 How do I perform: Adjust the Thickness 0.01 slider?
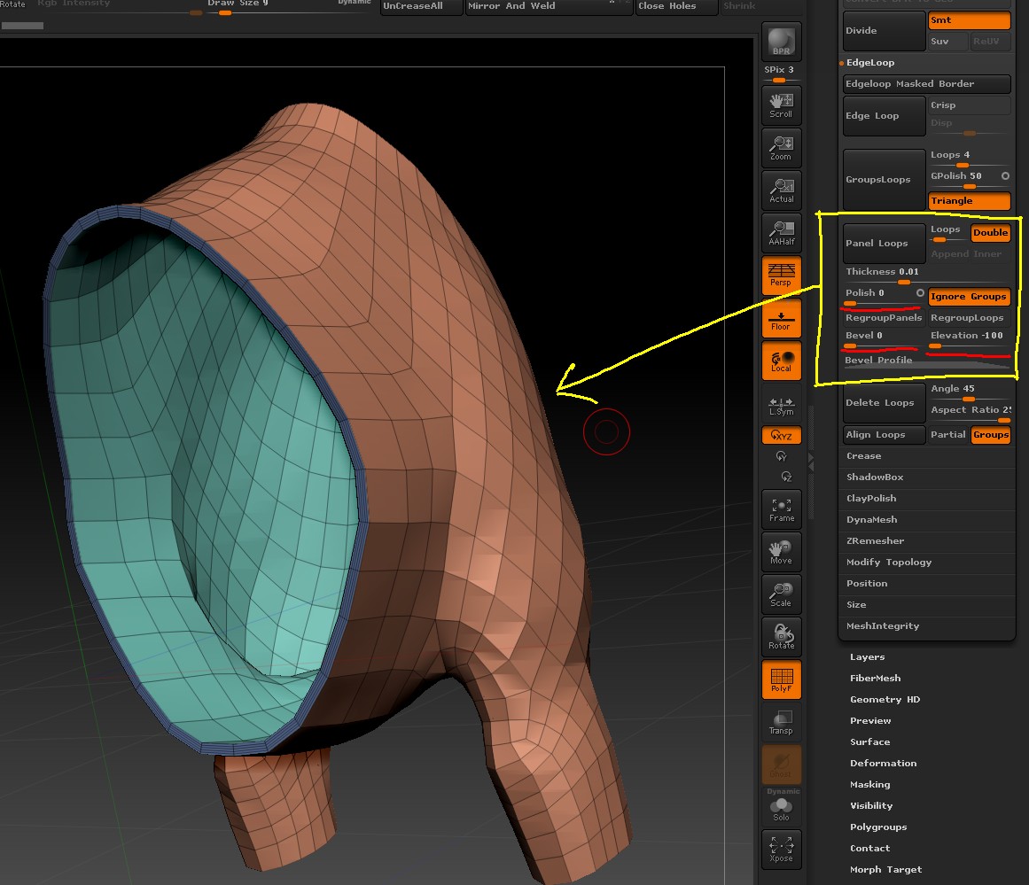tap(926, 275)
